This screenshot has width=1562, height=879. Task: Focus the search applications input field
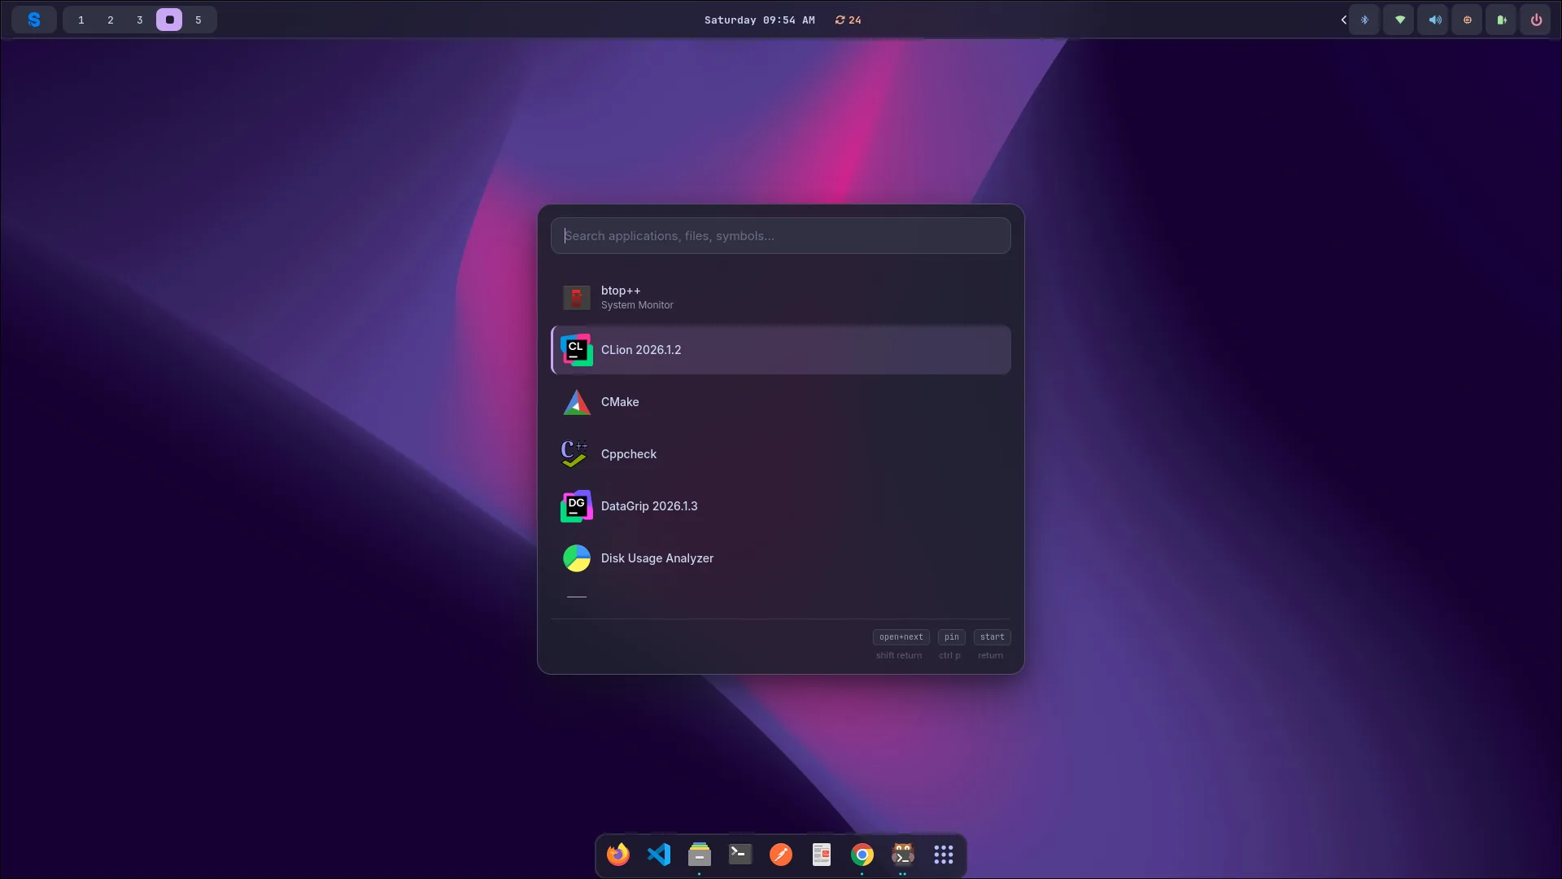click(x=781, y=236)
